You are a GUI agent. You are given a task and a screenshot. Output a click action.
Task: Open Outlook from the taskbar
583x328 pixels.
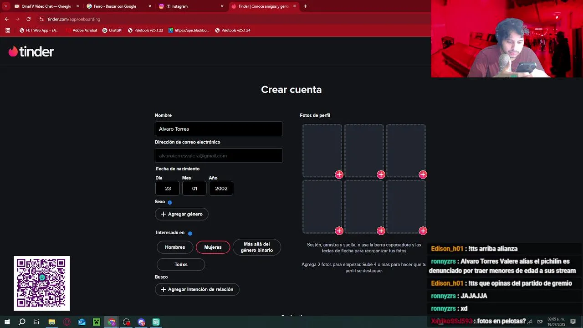(x=82, y=322)
